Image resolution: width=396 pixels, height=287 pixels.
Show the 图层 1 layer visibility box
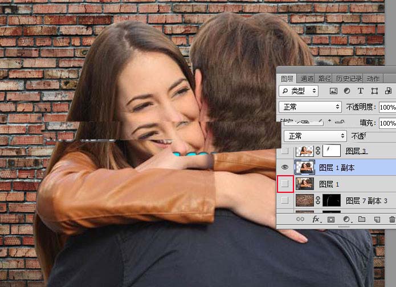pyautogui.click(x=285, y=184)
